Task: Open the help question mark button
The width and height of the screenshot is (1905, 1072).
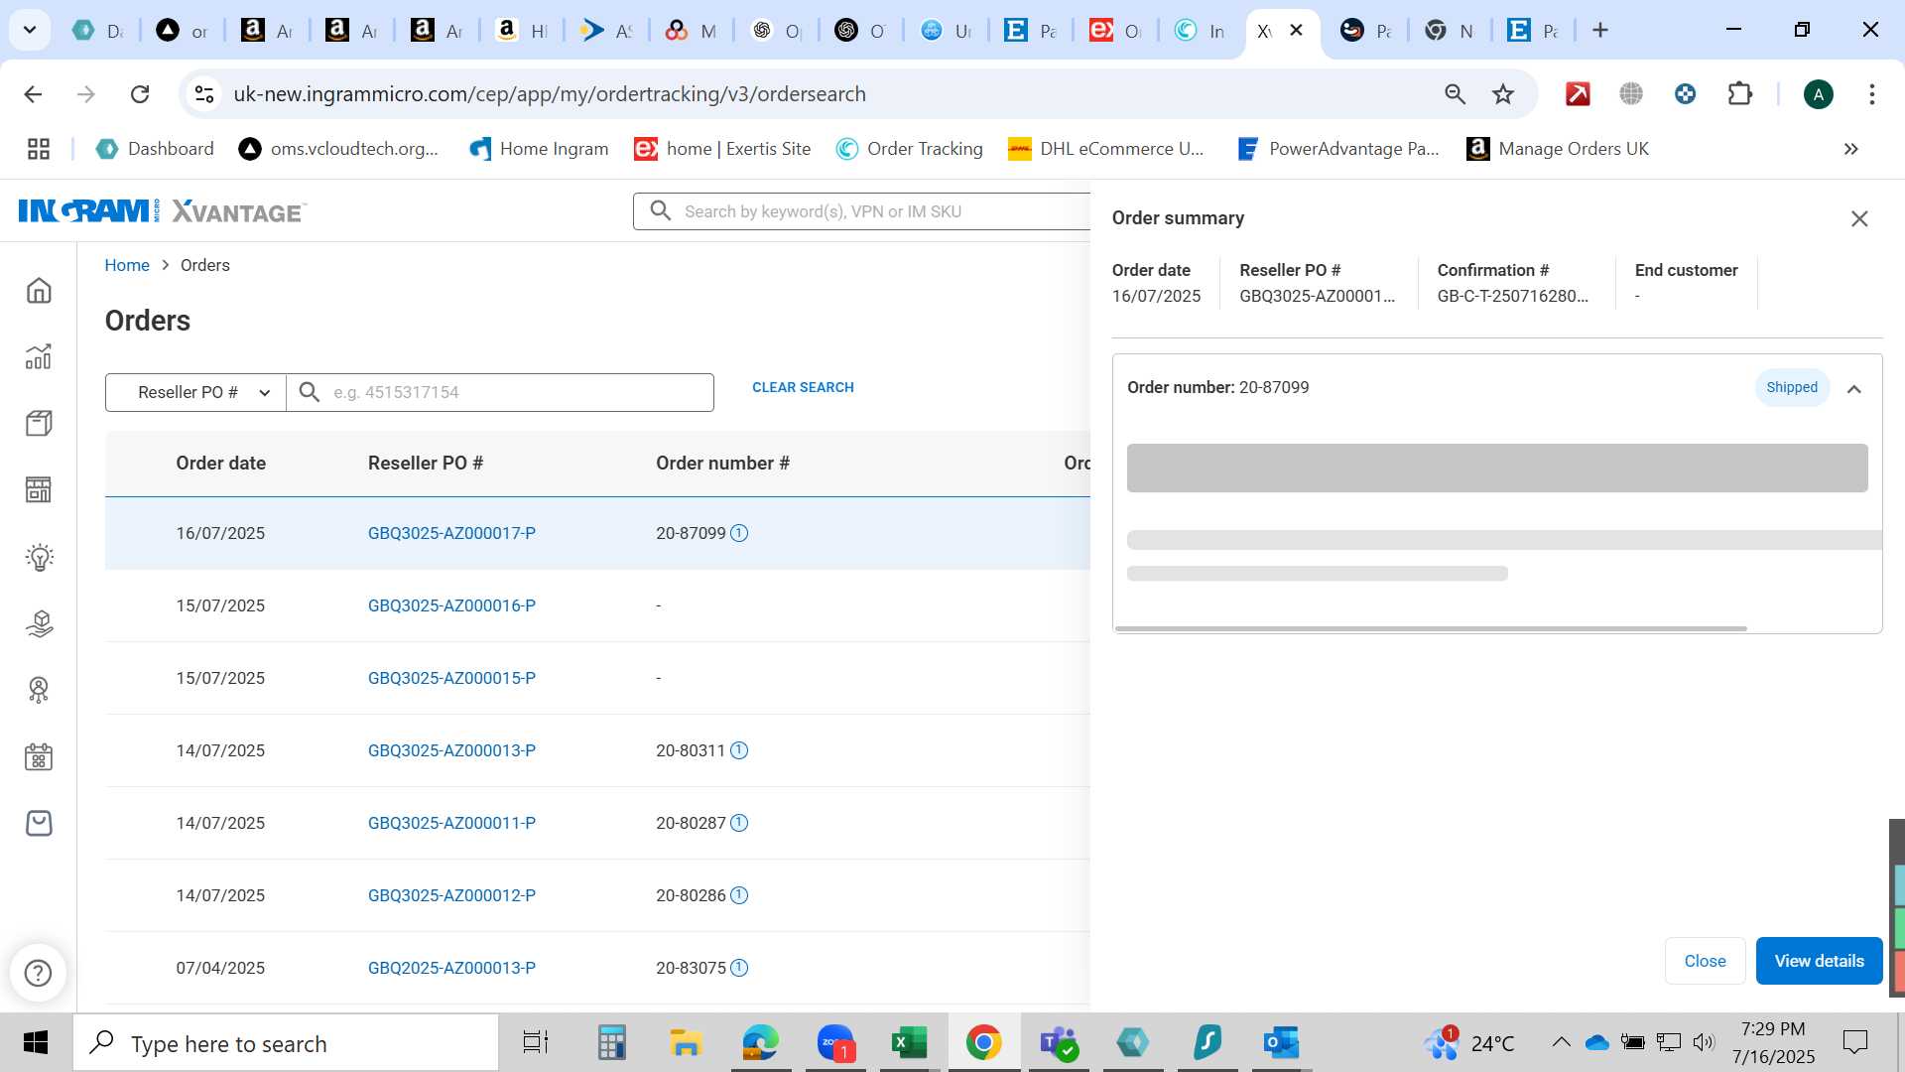Action: [x=38, y=973]
